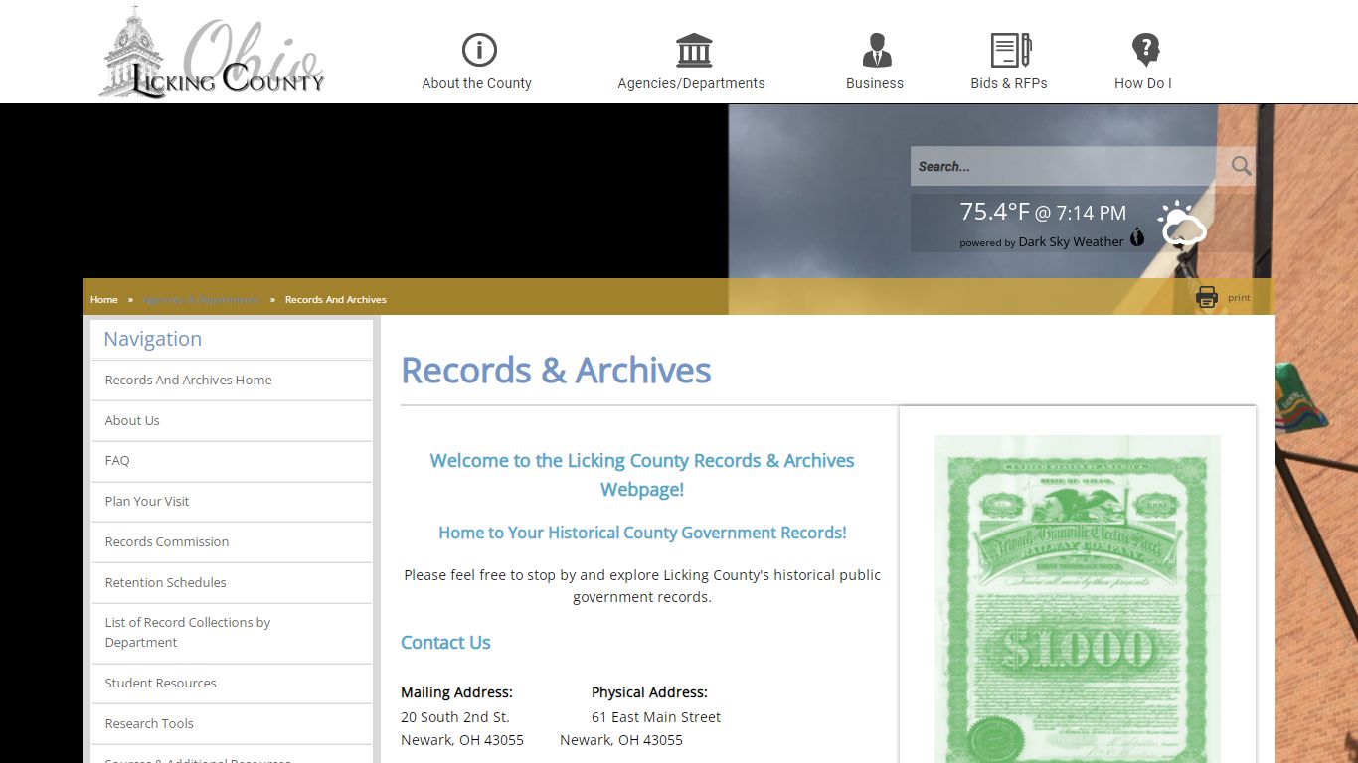The image size is (1358, 763).
Task: Open the FAQ navigation item
Action: pos(232,461)
